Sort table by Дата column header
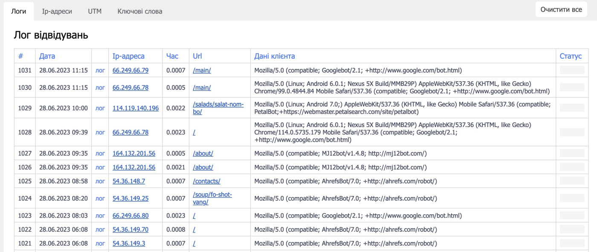Screen dimensions: 597x252 tap(47, 56)
